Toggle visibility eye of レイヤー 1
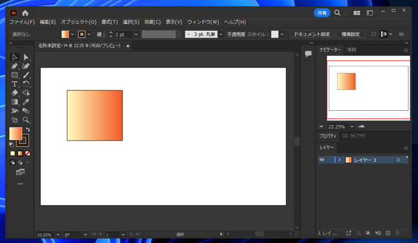Image resolution: width=418 pixels, height=243 pixels. [322, 160]
